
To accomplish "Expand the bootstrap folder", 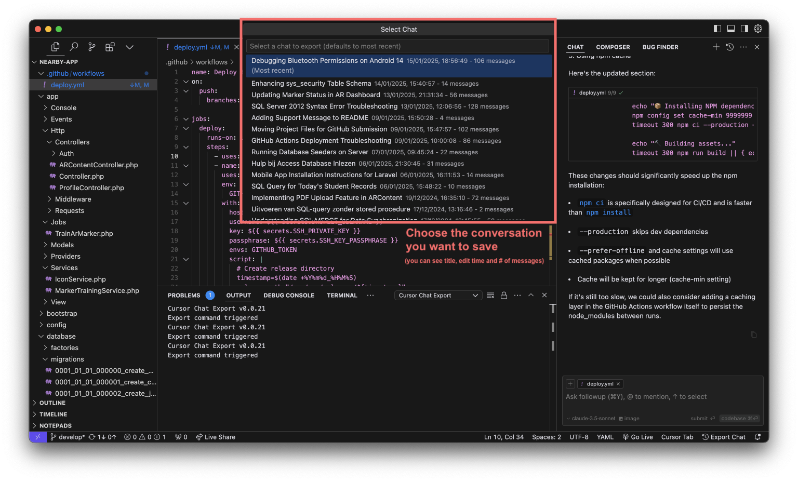I will 41,313.
